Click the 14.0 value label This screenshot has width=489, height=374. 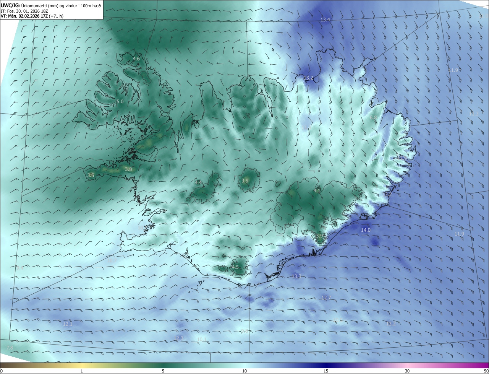(366, 230)
